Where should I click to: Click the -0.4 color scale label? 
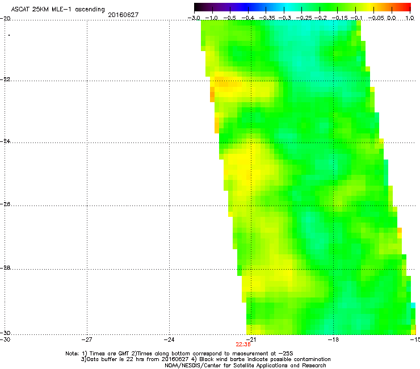coord(248,18)
